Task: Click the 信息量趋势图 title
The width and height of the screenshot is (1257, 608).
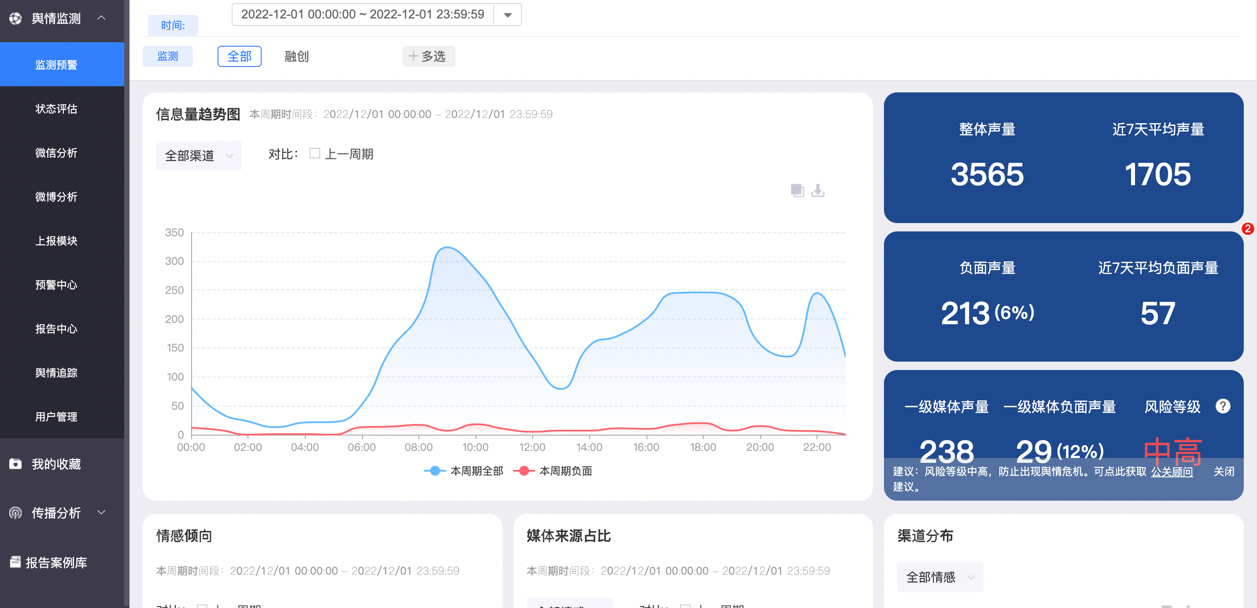Action: point(198,114)
